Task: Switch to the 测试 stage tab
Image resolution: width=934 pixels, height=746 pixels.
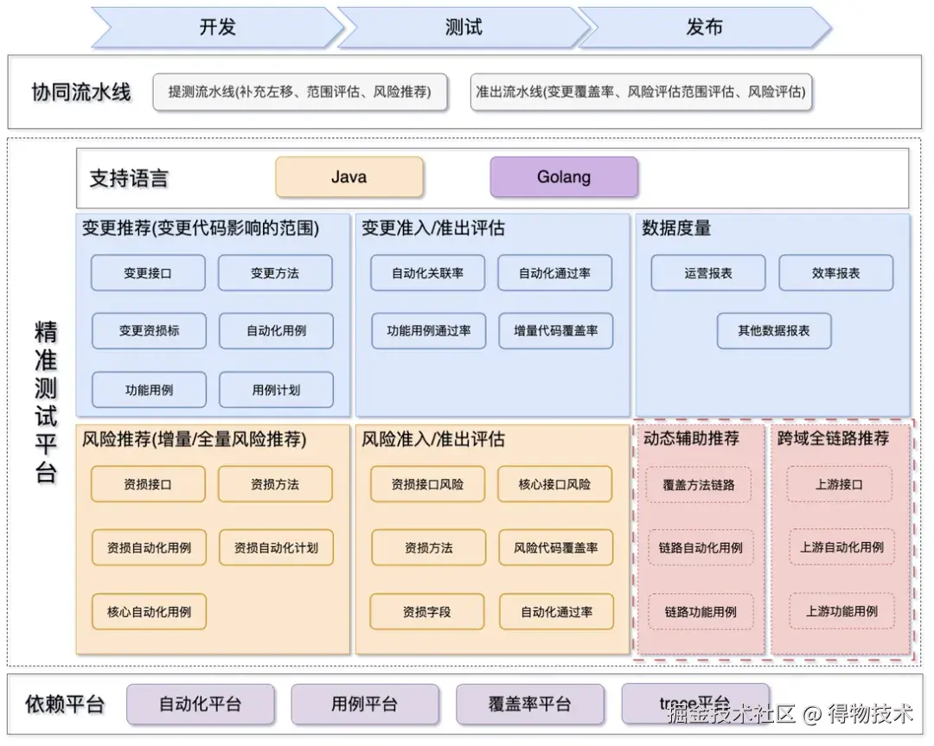Action: (x=464, y=26)
